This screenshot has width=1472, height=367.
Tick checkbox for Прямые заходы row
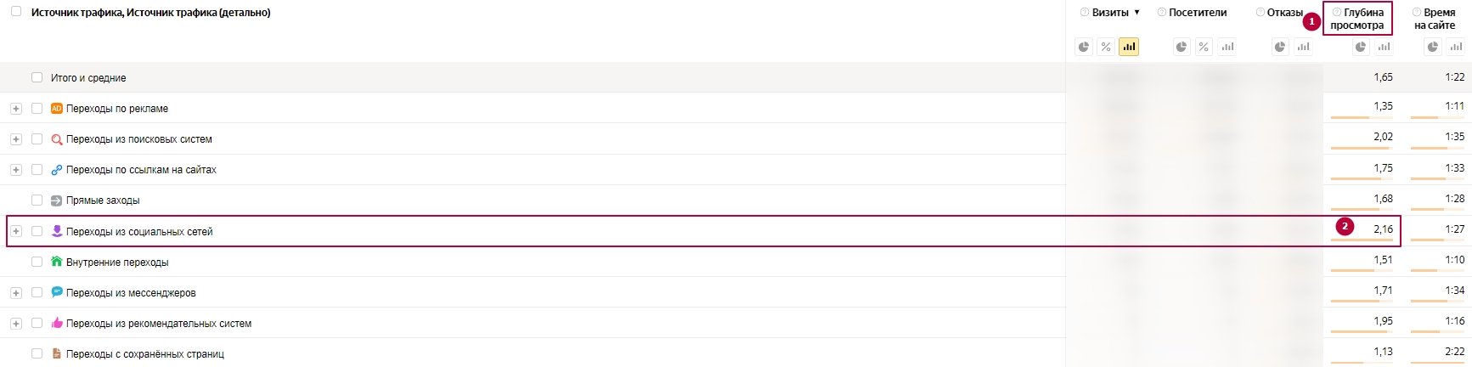37,200
